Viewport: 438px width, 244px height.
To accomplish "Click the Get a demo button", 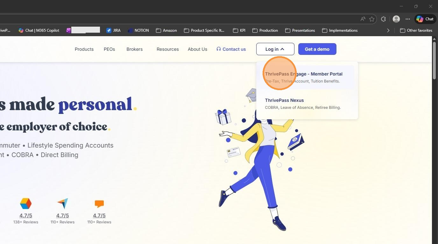I will [317, 49].
